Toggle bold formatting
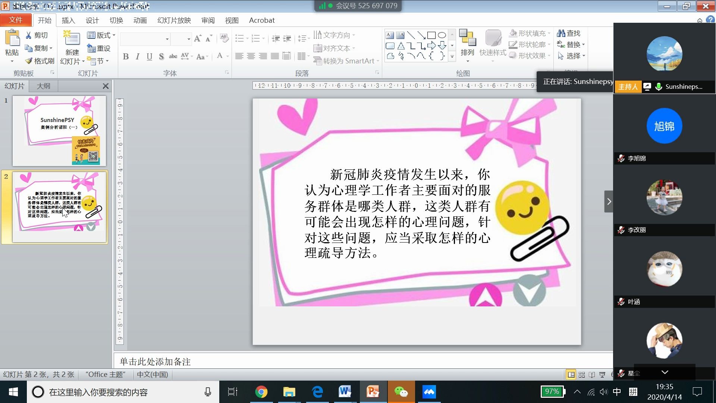Screen dimensions: 716x403 click(126, 57)
